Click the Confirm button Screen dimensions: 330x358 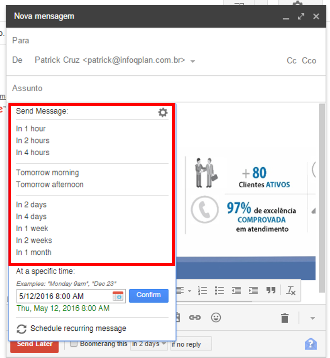(x=149, y=296)
